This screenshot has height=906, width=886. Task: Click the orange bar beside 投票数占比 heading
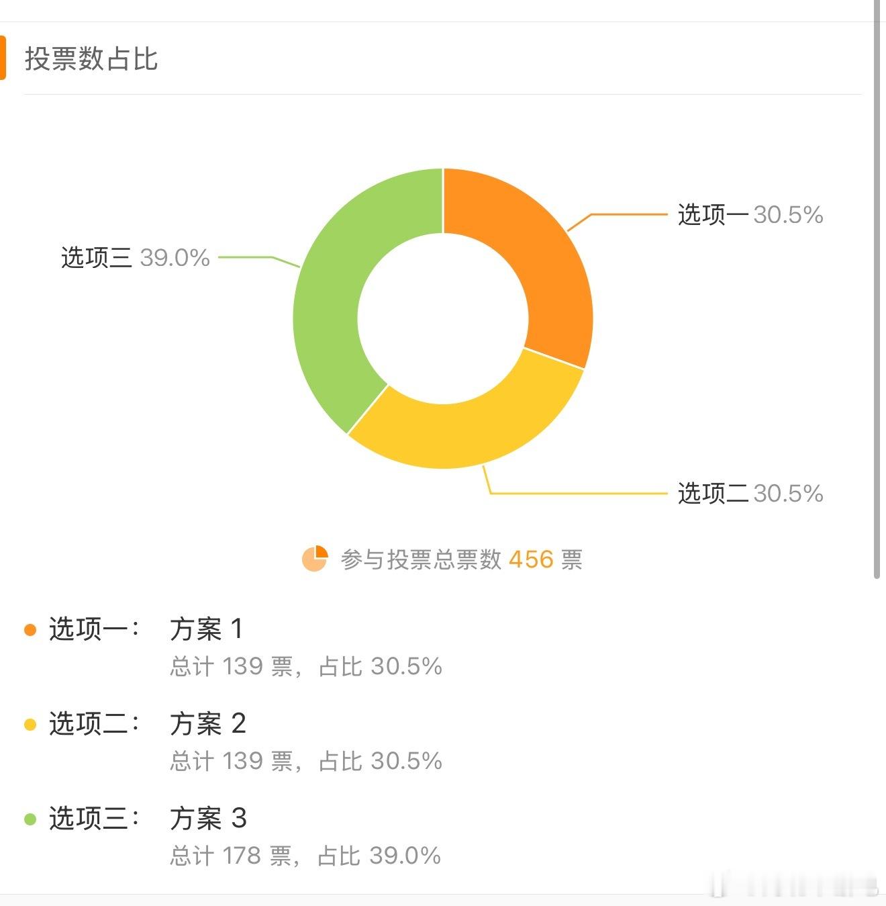3,58
